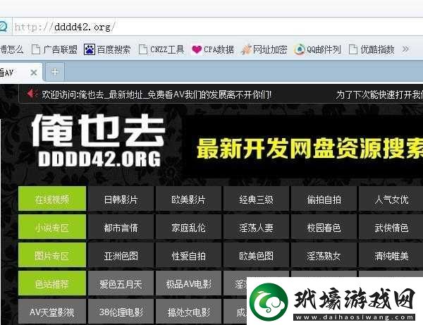423x325 pixels.
Task: Click the address bar showing dddd42.org
Action: [218, 27]
